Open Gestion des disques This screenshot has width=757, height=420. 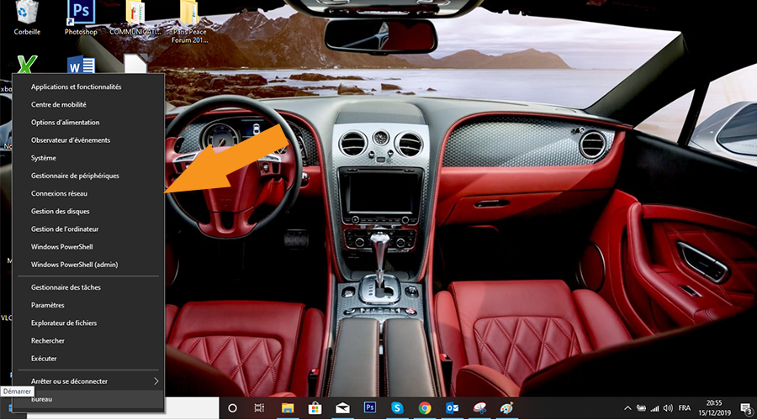tap(88, 212)
